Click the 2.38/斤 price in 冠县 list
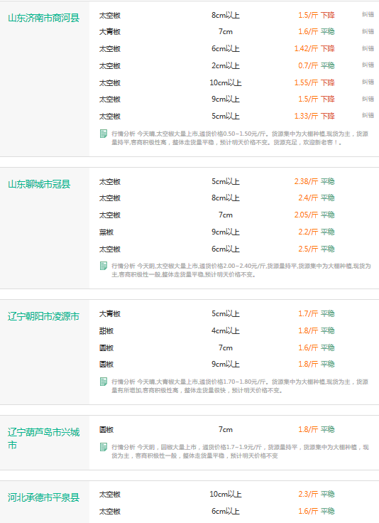The width and height of the screenshot is (379, 523). (x=306, y=181)
